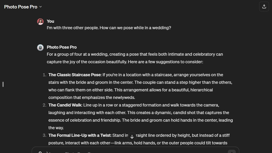Click list number 3 in the response
This screenshot has height=153, width=272.
pyautogui.click(x=44, y=135)
